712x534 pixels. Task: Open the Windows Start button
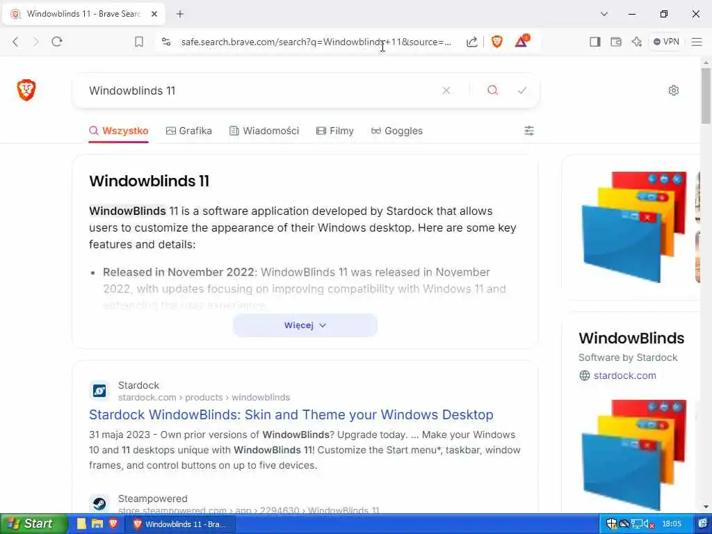pyautogui.click(x=33, y=524)
